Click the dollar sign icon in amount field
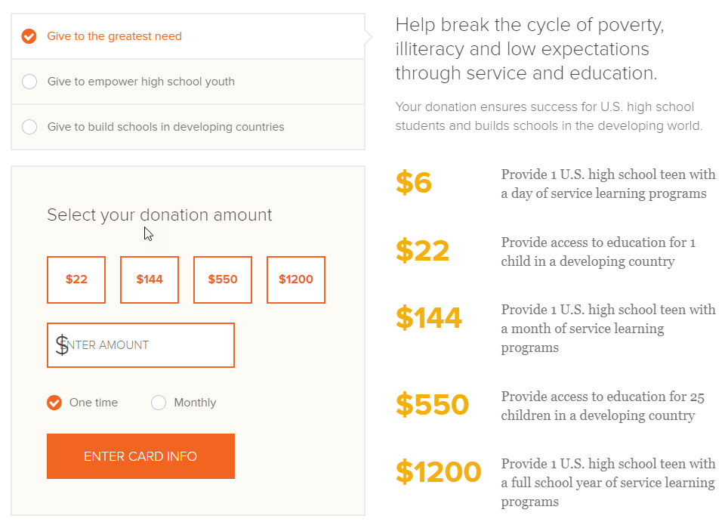 pyautogui.click(x=62, y=345)
